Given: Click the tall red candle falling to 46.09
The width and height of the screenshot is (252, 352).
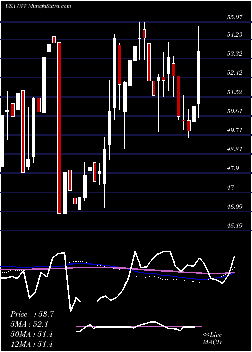Looking at the screenshot, I should coord(59,128).
